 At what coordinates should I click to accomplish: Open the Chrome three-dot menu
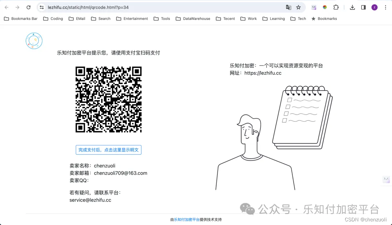coord(385,8)
